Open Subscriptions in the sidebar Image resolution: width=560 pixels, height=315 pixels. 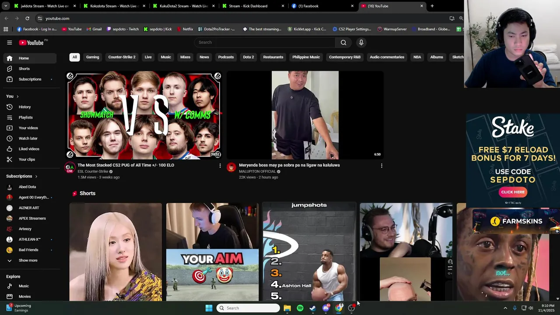(x=30, y=79)
